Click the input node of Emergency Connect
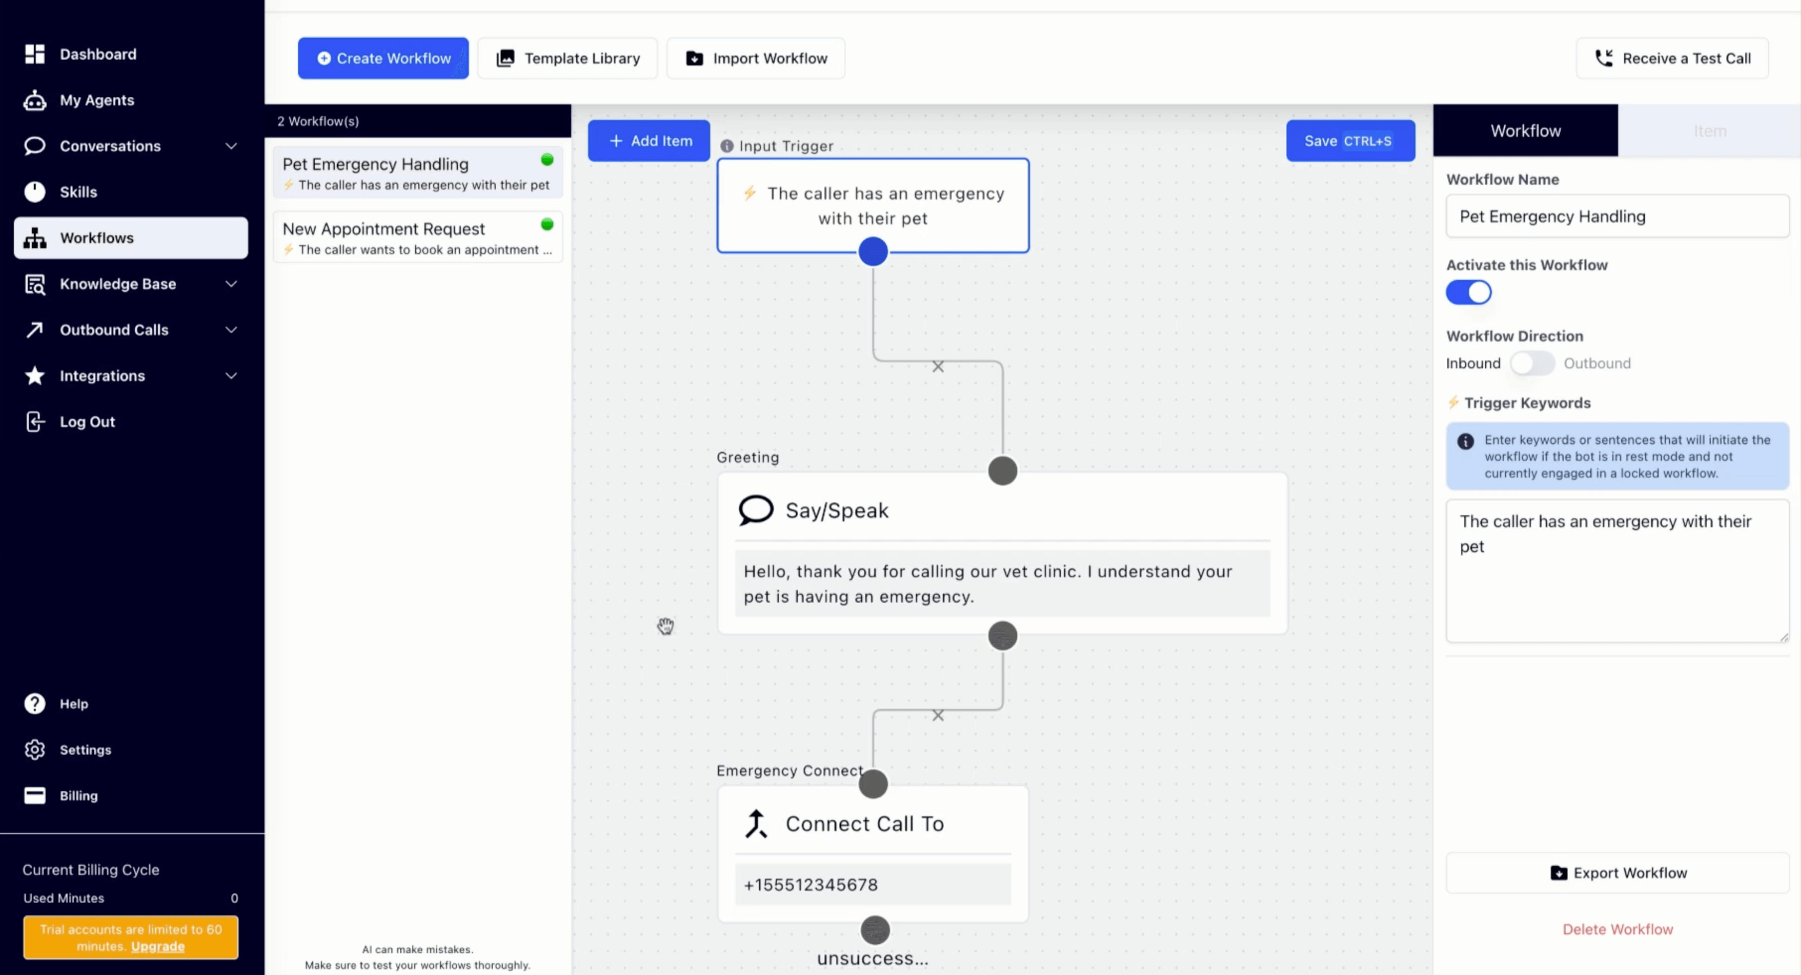1801x975 pixels. 873,784
